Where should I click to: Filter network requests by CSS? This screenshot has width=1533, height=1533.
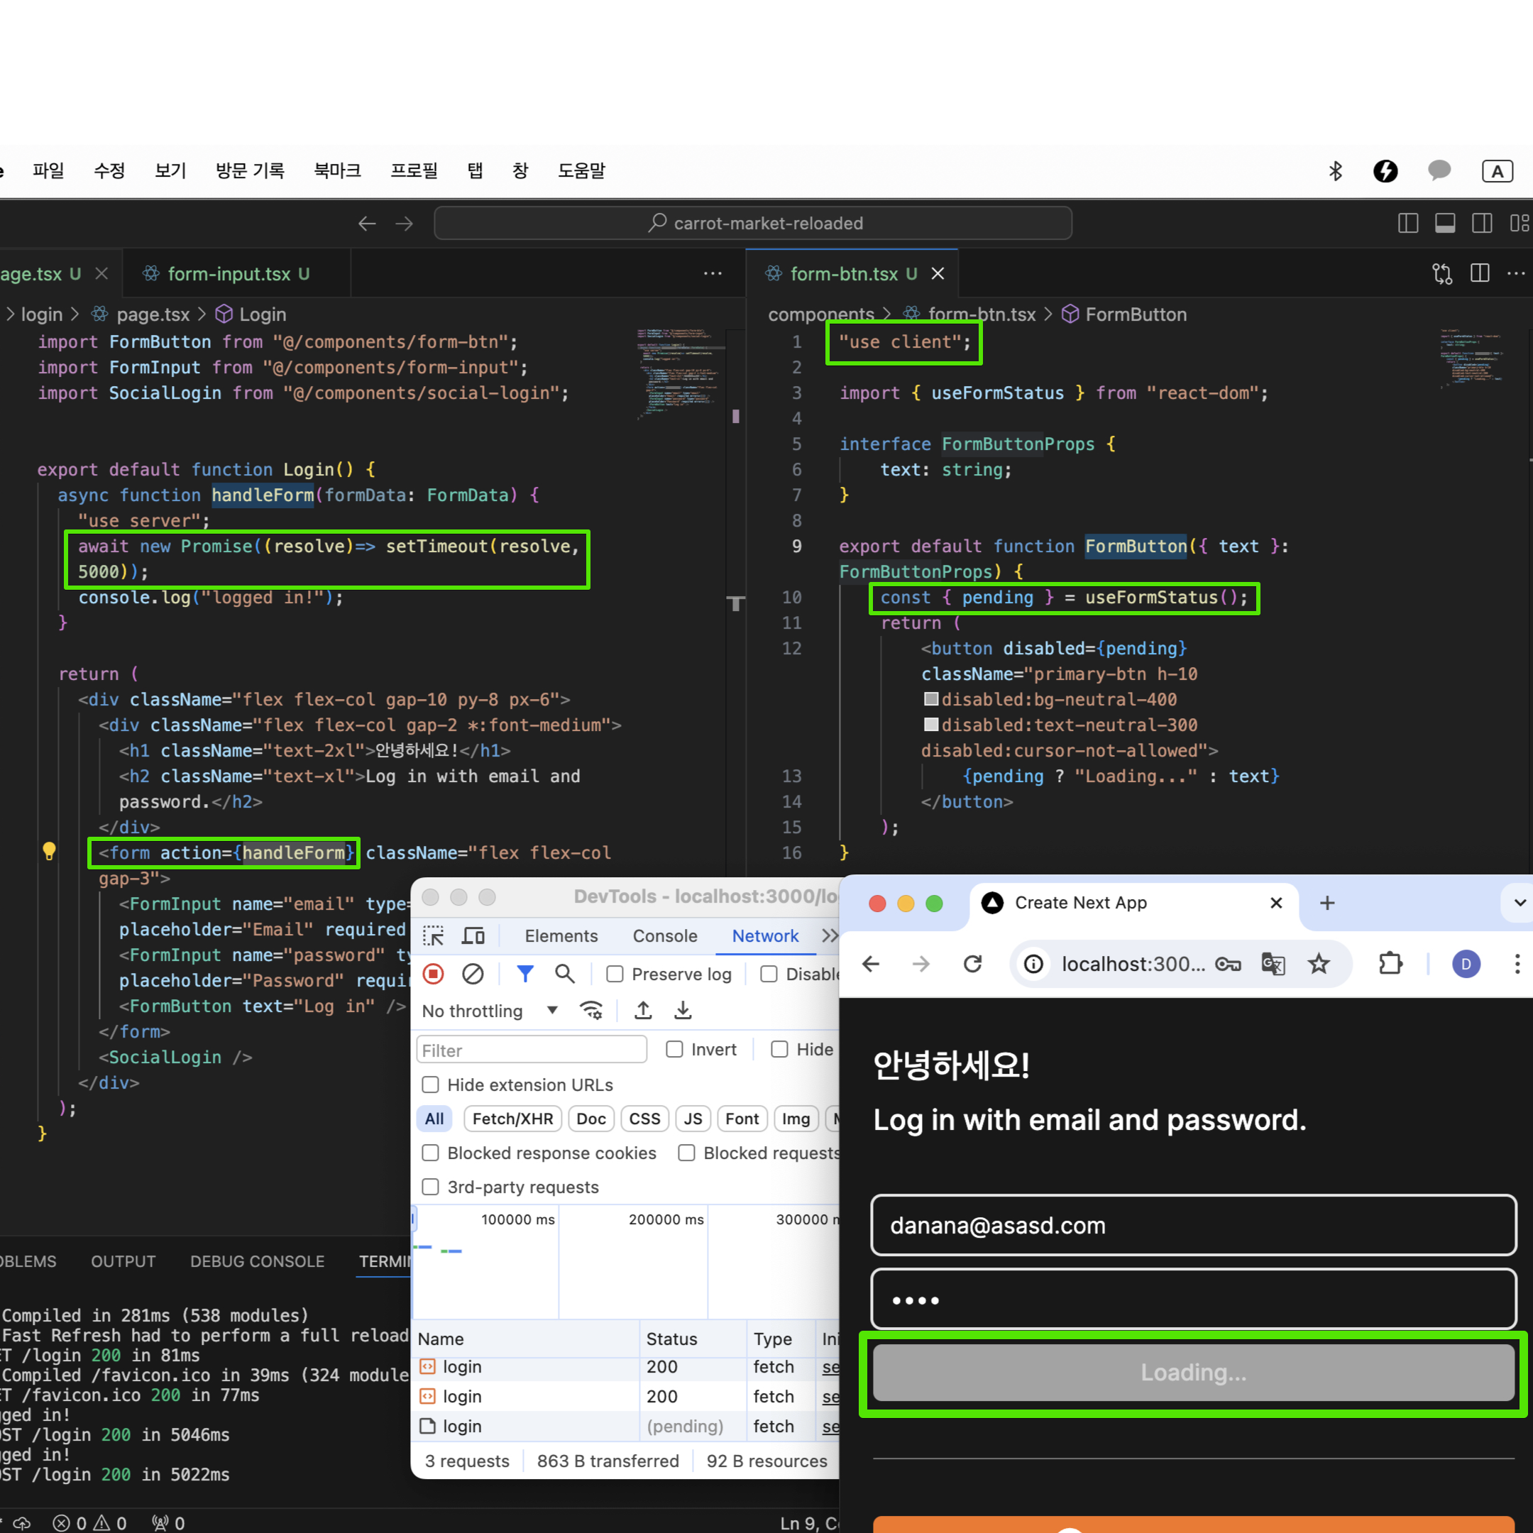pyautogui.click(x=644, y=1119)
